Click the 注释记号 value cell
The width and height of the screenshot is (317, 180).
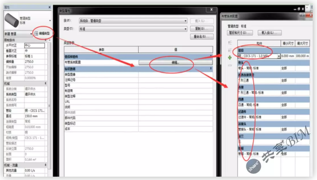point(176,80)
